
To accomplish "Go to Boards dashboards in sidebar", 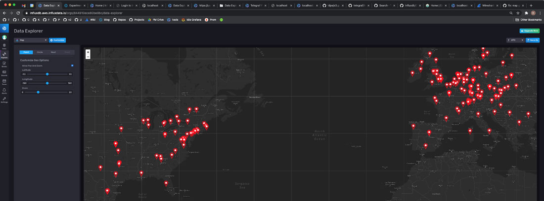I will tap(4, 73).
